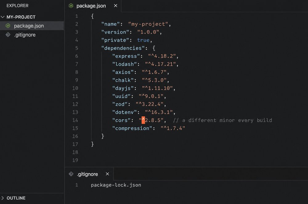Click the "^5.3.0" version string
Viewport: 308px width, 204px height.
[154, 80]
